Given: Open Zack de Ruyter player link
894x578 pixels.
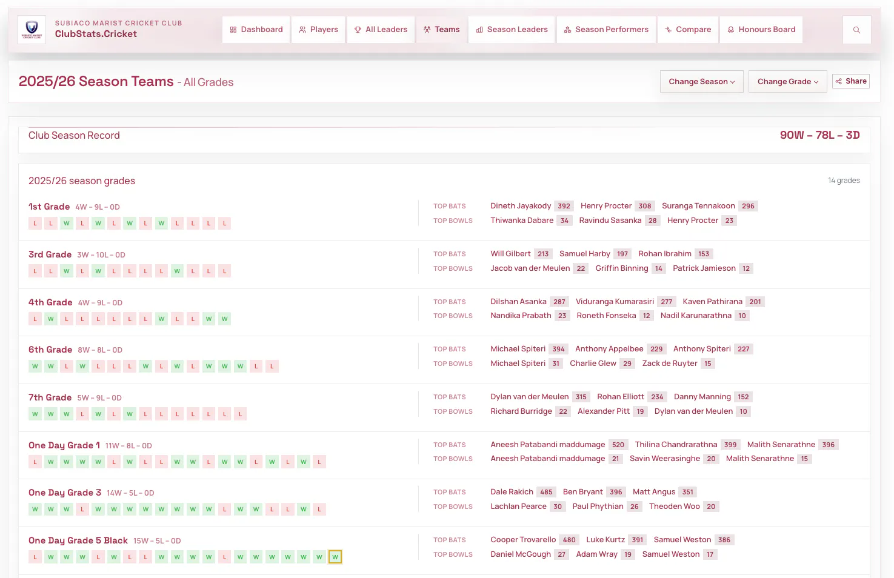Looking at the screenshot, I should (x=670, y=364).
